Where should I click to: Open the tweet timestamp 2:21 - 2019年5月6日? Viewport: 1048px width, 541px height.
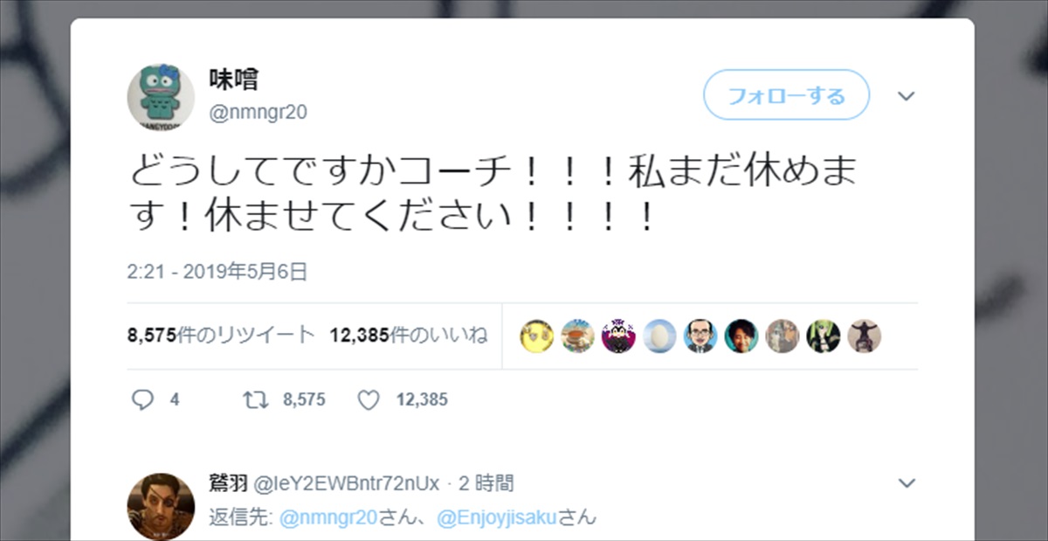(217, 272)
